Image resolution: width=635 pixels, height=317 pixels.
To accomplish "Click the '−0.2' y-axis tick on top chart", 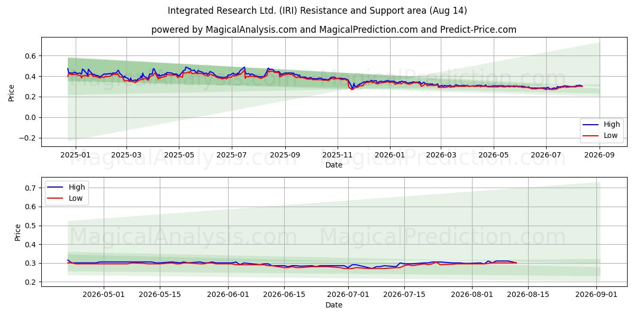I will click(28, 138).
